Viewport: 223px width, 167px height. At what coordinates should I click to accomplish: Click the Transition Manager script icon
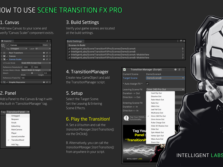(125, 69)
